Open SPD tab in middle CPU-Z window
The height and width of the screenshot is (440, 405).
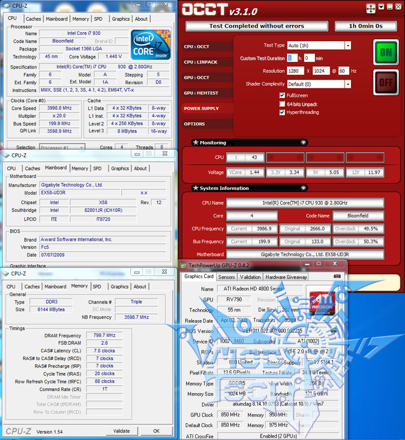click(x=97, y=168)
